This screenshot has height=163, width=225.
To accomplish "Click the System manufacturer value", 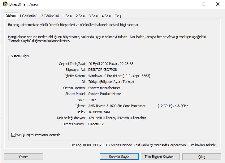I will point(104,88).
